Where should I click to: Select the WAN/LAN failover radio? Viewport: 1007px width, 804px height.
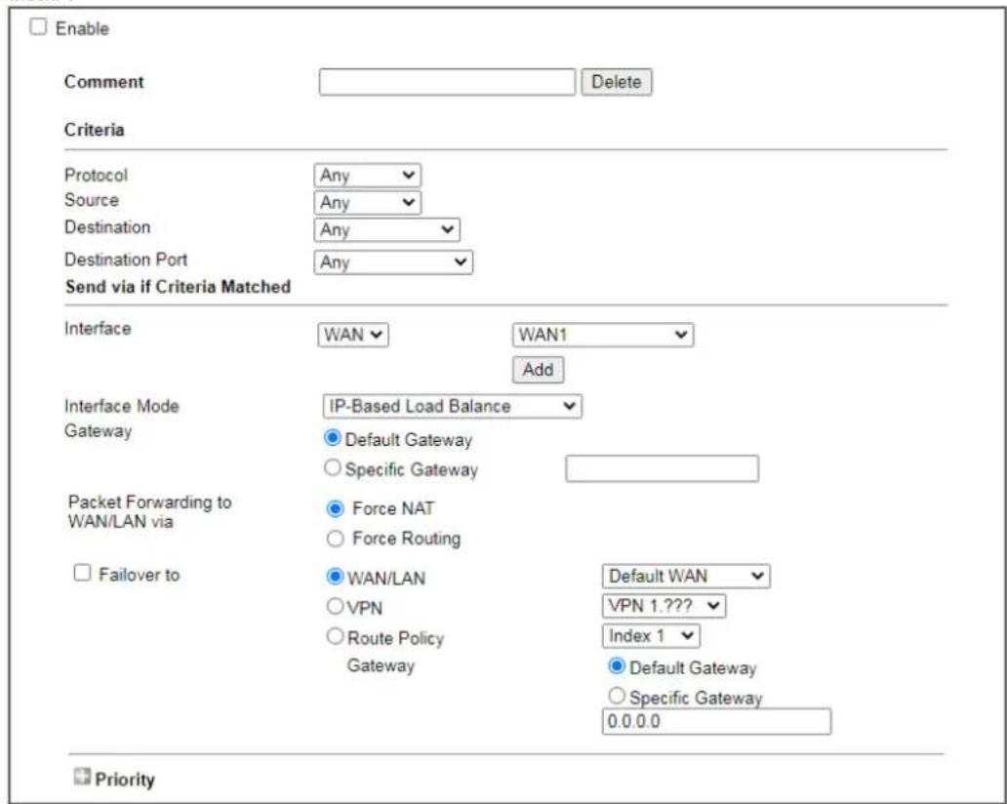(x=335, y=577)
